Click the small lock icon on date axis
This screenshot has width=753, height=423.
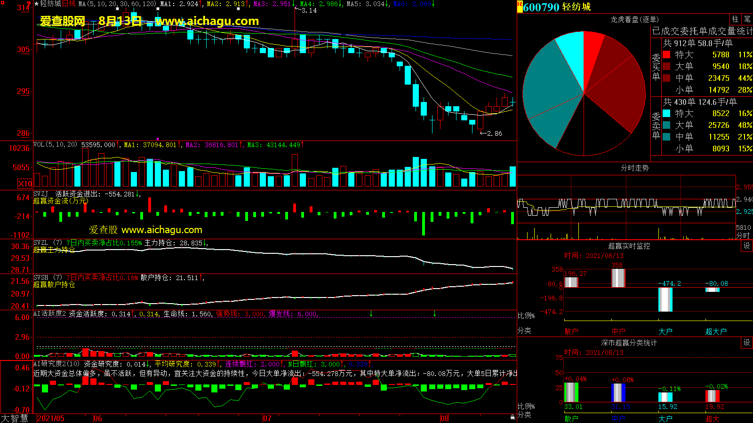513,417
